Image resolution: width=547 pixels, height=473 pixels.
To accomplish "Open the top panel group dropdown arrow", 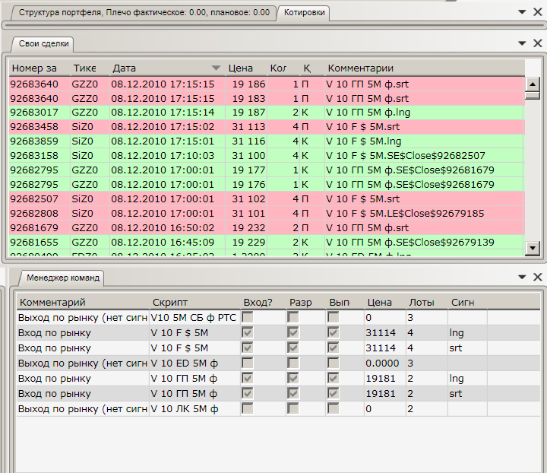I will tap(522, 13).
